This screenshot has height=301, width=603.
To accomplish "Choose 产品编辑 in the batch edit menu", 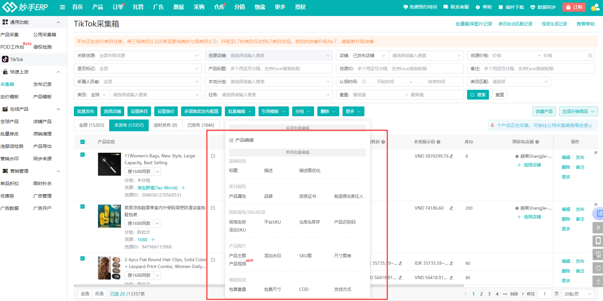I will 244,140.
